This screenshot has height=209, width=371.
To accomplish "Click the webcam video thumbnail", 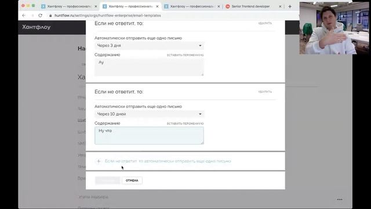I will click(334, 28).
